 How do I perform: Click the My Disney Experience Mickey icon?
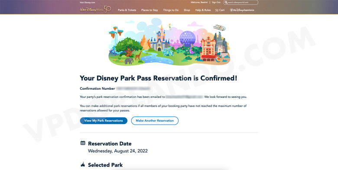click(231, 10)
